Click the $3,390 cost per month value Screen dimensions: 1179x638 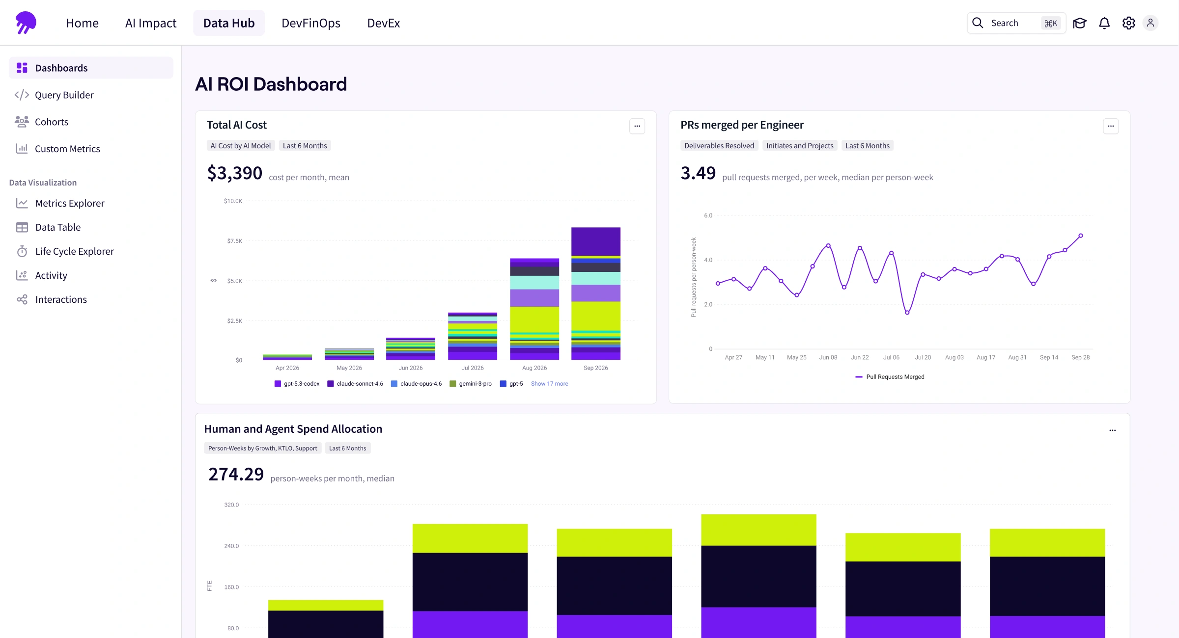(235, 173)
